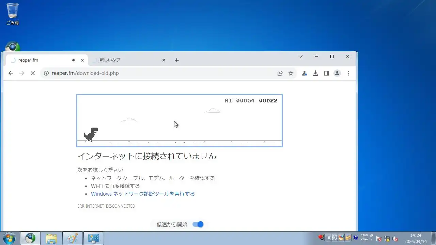Bookmark this page with the star
This screenshot has height=245, width=436.
(291, 73)
